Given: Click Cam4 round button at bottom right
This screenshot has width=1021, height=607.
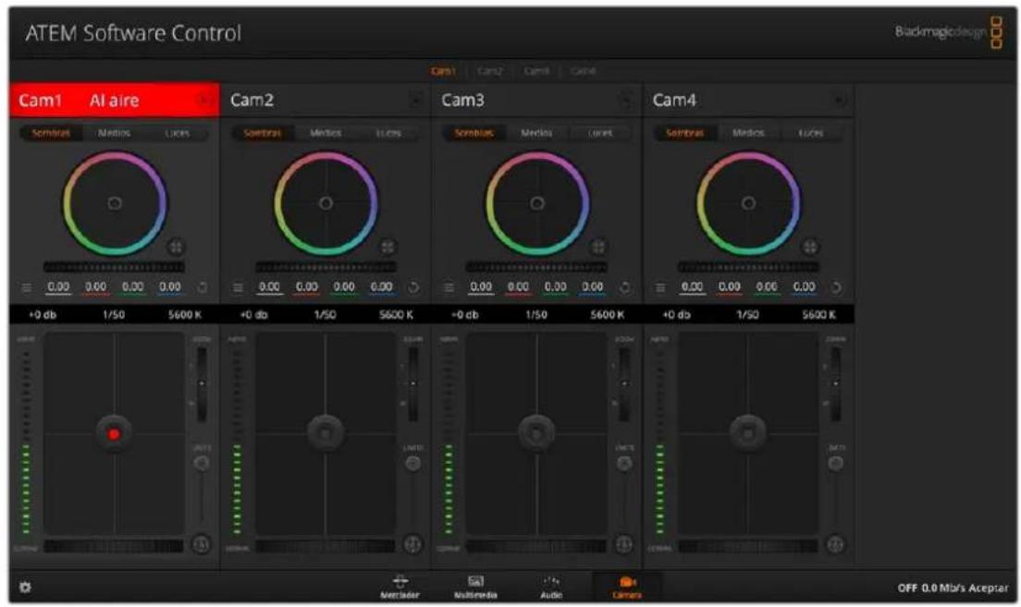Looking at the screenshot, I should (x=835, y=544).
